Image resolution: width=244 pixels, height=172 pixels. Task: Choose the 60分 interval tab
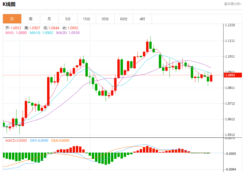[x=124, y=19]
